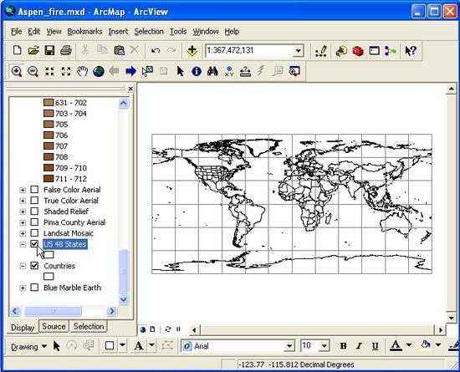Screen dimensions: 460x372
Task: Open the Editor toolbar pencil icon
Action: [x=321, y=51]
